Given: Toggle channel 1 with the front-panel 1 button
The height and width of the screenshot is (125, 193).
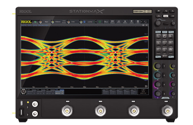Looking at the screenshot, I should click(164, 66).
